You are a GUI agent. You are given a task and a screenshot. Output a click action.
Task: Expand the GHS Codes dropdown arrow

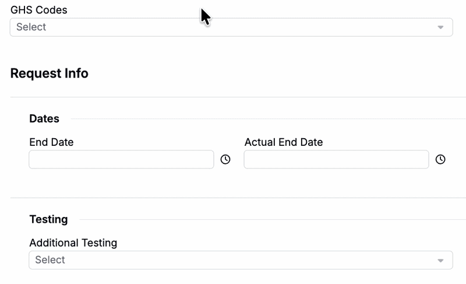tap(440, 27)
